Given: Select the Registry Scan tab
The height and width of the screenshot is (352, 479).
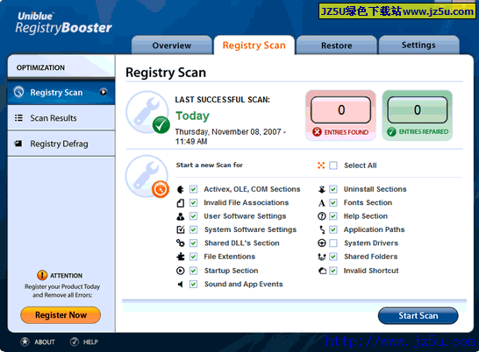Looking at the screenshot, I should pos(254,46).
